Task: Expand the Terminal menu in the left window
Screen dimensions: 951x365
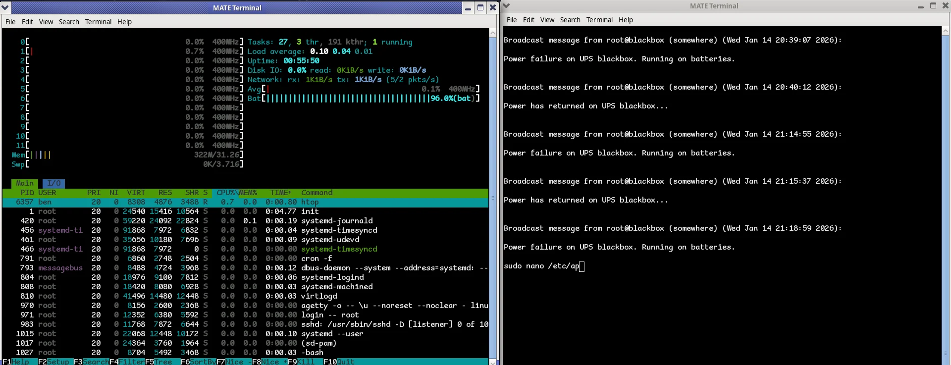Action: pos(98,22)
